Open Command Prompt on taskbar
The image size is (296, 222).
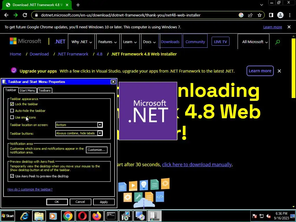(x=111, y=216)
